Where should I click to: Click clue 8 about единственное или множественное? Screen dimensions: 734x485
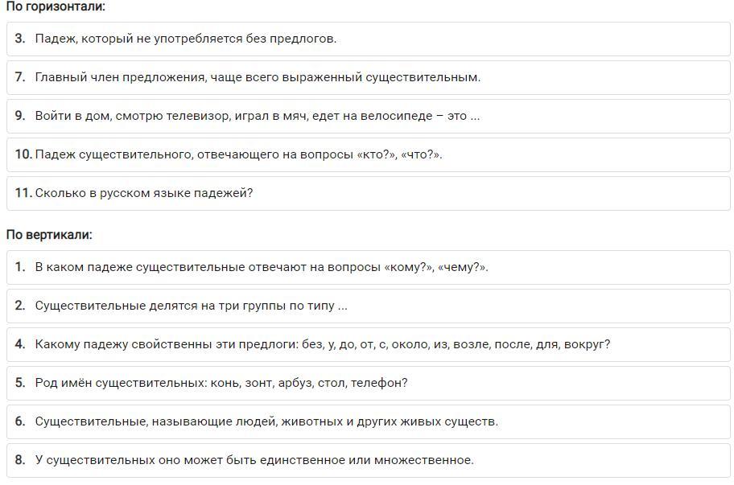[x=368, y=460]
